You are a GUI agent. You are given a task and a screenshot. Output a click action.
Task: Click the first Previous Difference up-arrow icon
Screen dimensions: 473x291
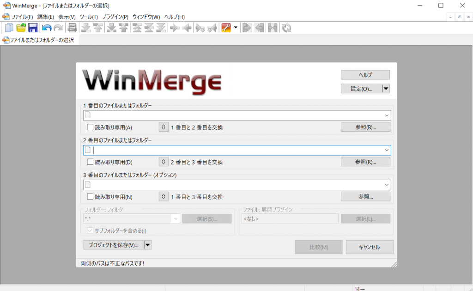98,28
